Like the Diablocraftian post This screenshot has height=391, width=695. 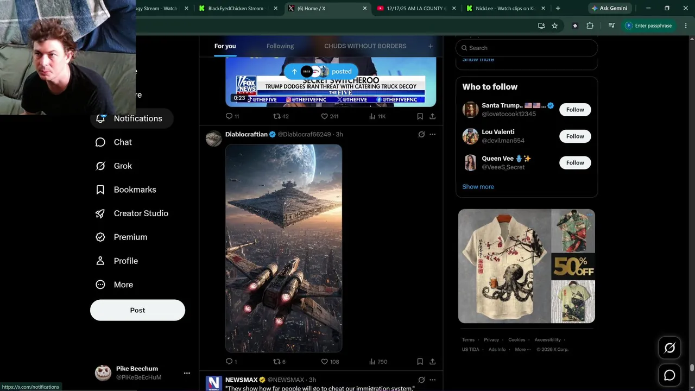[330, 362]
